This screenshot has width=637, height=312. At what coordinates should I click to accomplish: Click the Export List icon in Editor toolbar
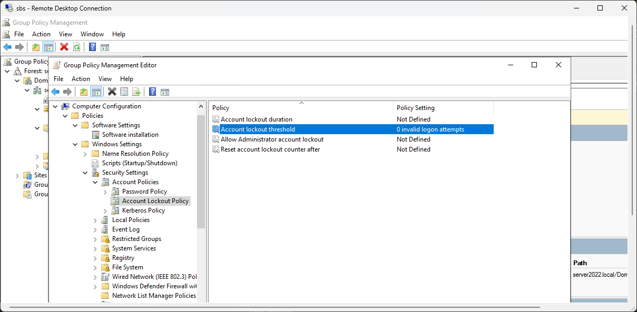coord(136,92)
